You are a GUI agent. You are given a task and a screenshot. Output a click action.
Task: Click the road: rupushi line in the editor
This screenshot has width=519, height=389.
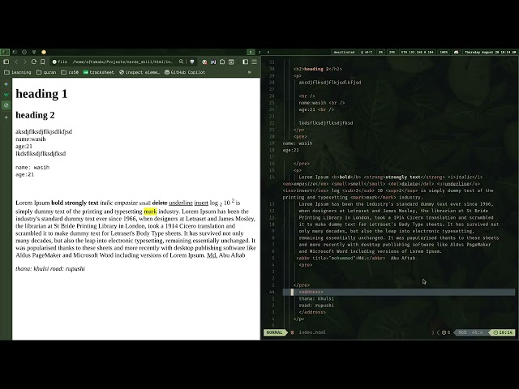click(x=316, y=306)
